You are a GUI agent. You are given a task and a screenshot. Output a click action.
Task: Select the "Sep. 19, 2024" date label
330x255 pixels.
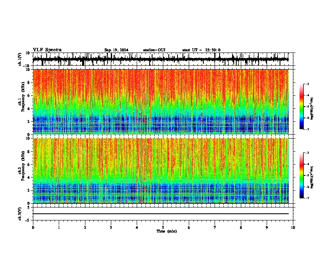tap(116, 50)
